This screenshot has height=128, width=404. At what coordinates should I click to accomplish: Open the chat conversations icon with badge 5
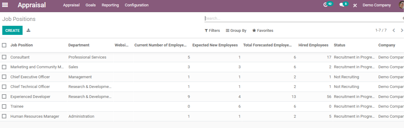coord(342,5)
